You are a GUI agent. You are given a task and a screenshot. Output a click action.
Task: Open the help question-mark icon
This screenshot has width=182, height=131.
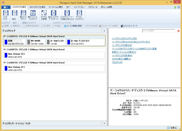coord(179,7)
